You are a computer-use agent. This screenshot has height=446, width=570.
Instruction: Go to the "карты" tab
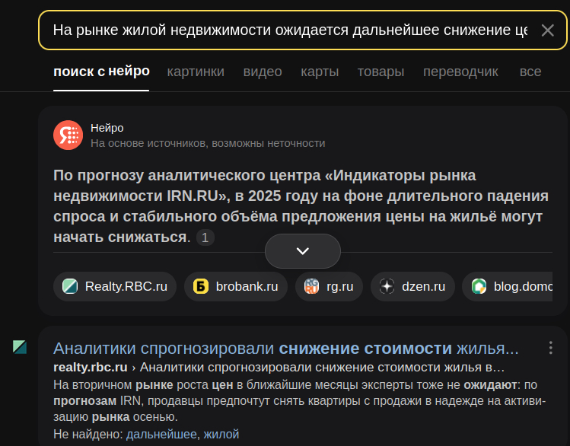pyautogui.click(x=320, y=72)
